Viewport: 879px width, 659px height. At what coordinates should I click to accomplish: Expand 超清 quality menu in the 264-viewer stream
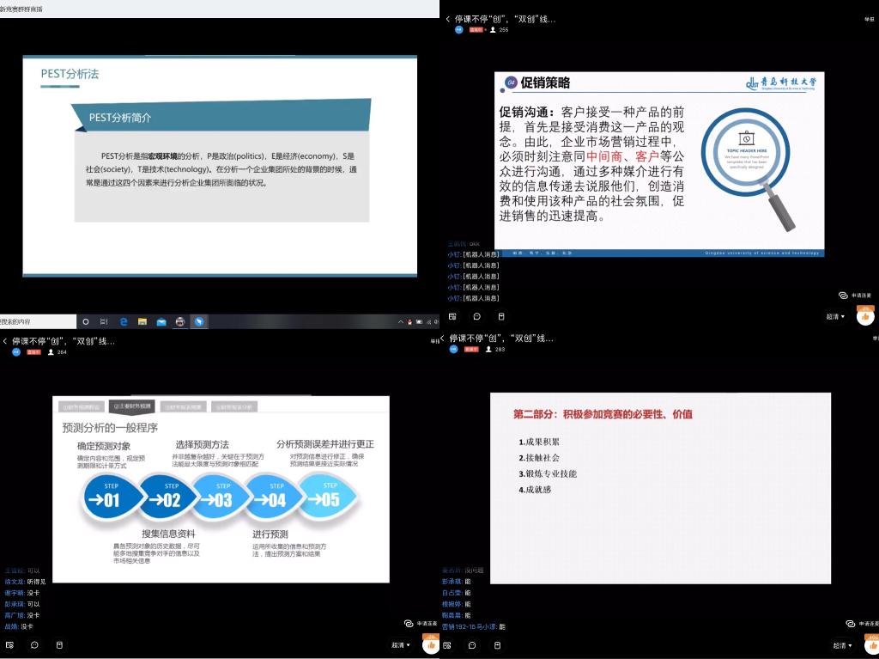tap(400, 645)
